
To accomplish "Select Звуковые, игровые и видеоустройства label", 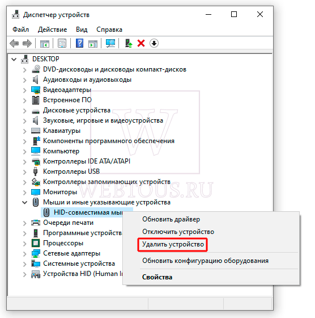I will click(x=103, y=120).
